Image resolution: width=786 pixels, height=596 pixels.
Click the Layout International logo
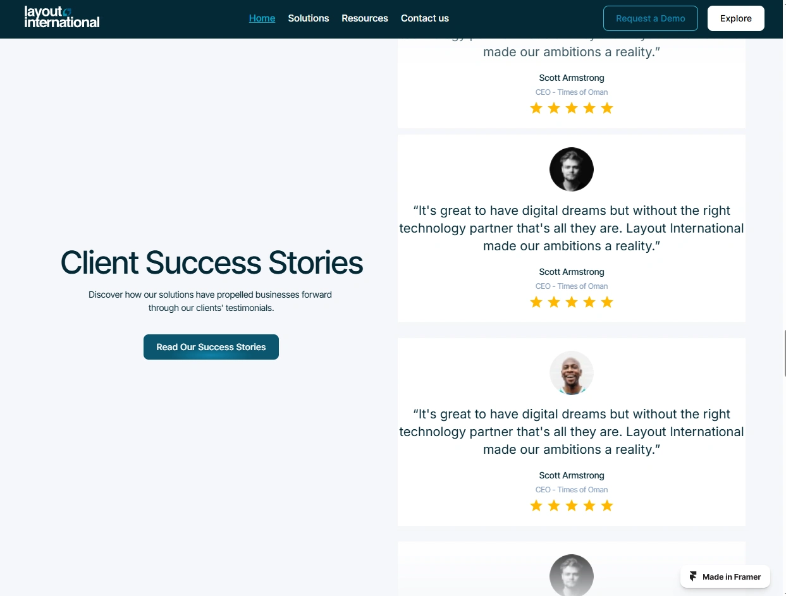pos(62,17)
